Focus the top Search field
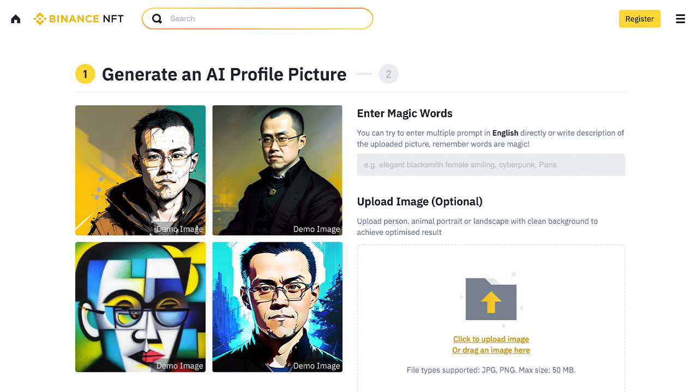The height and width of the screenshot is (392, 698). (257, 19)
